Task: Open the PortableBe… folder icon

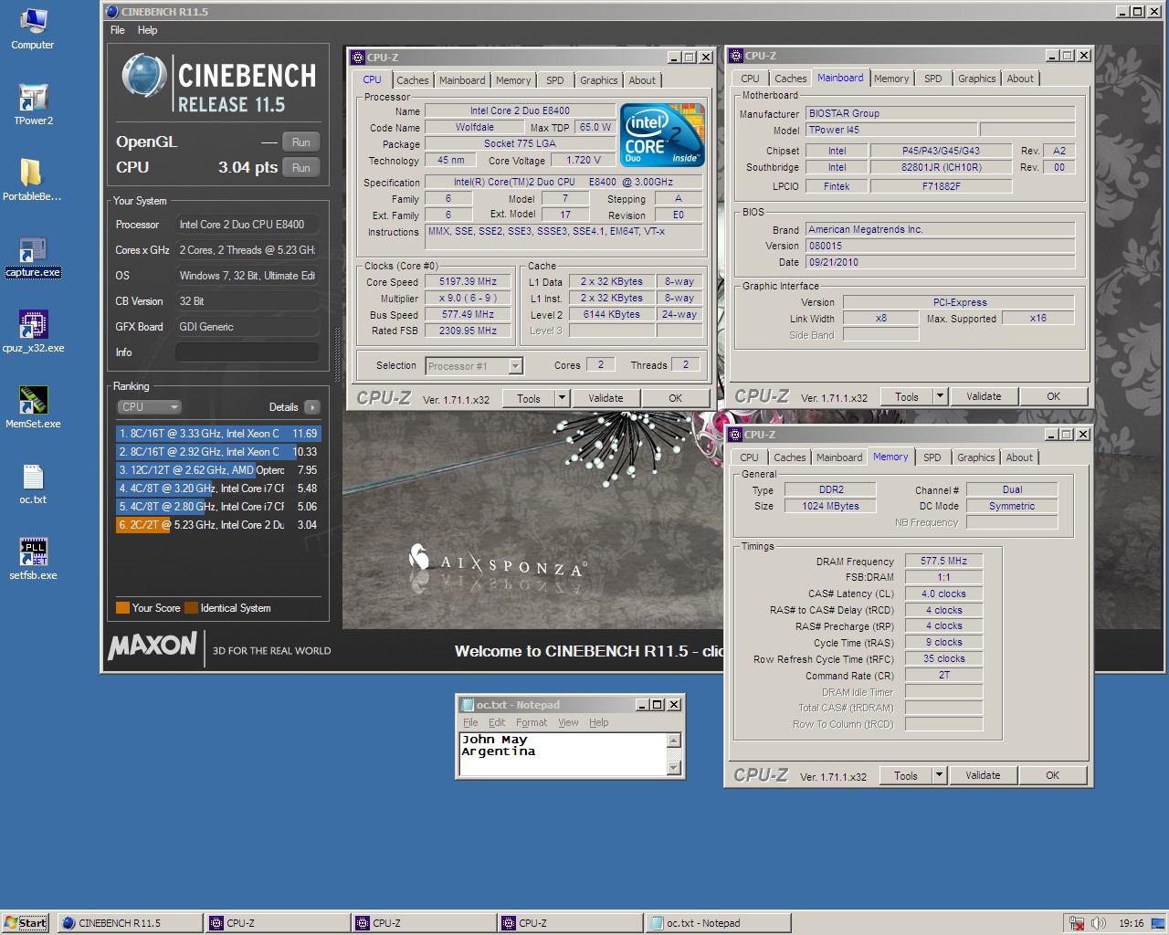Action: (32, 180)
